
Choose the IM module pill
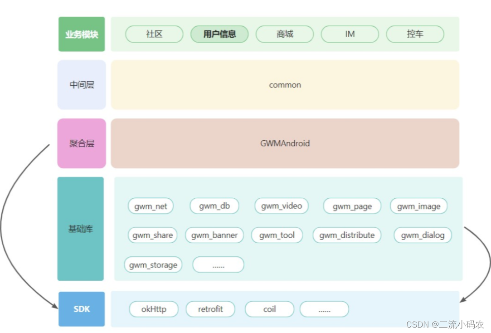(x=350, y=34)
